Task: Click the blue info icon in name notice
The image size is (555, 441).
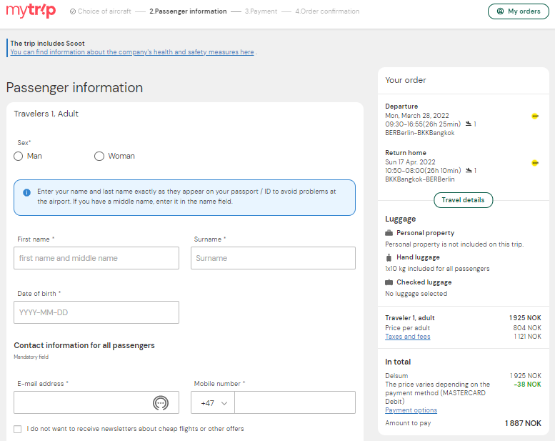Action: [x=26, y=192]
